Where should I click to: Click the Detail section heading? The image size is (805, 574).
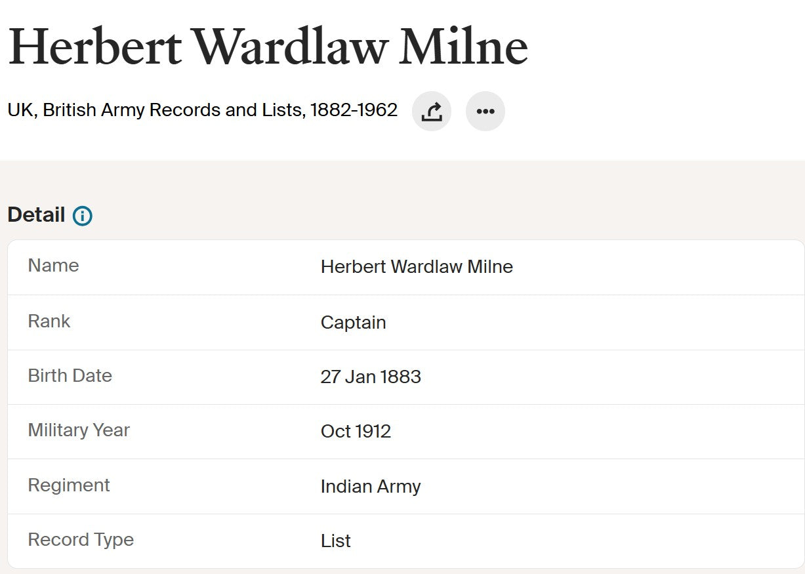tap(36, 215)
